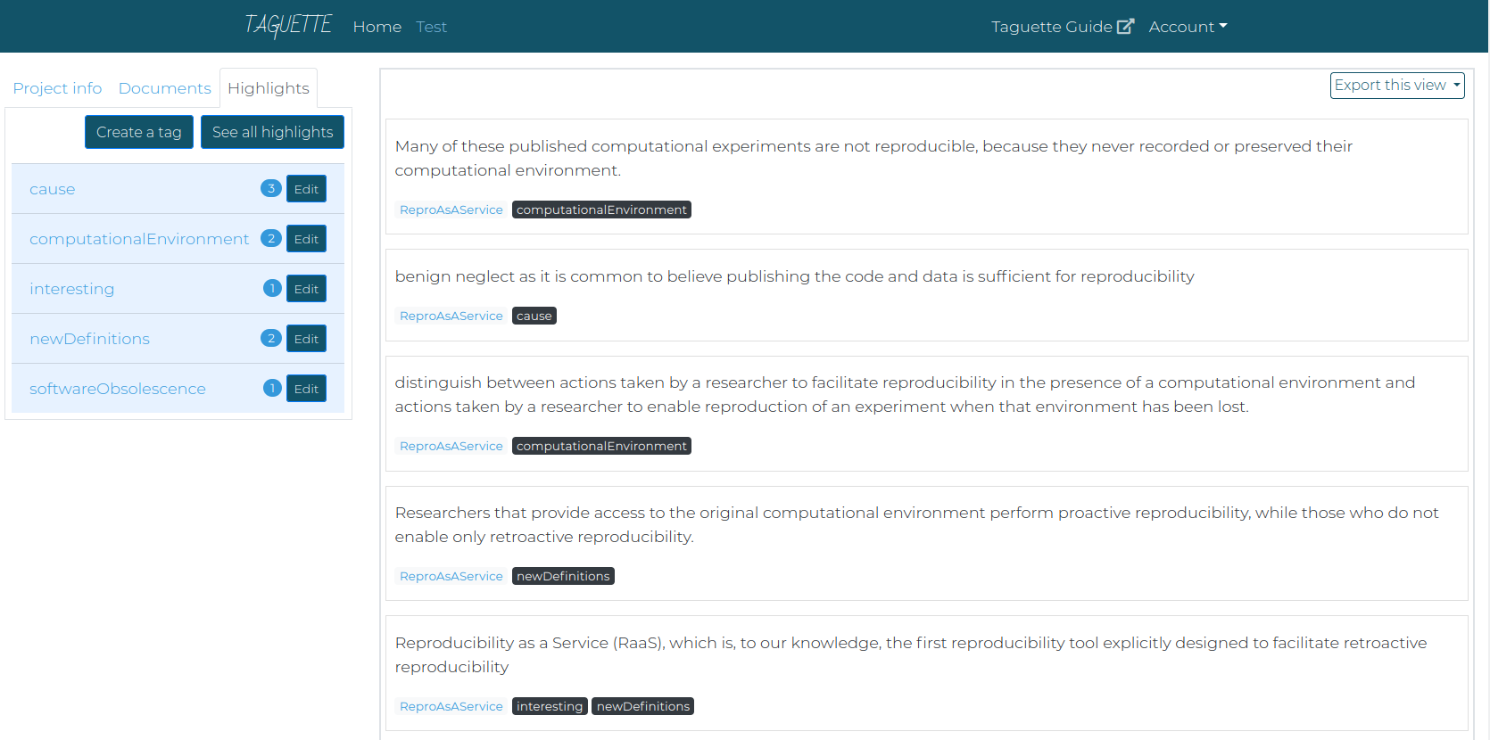Switch to the Project info tab
Image resolution: width=1490 pixels, height=740 pixels.
click(57, 88)
